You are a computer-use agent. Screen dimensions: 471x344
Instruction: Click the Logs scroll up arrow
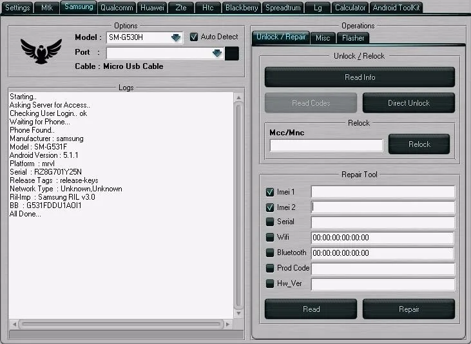tap(238, 97)
